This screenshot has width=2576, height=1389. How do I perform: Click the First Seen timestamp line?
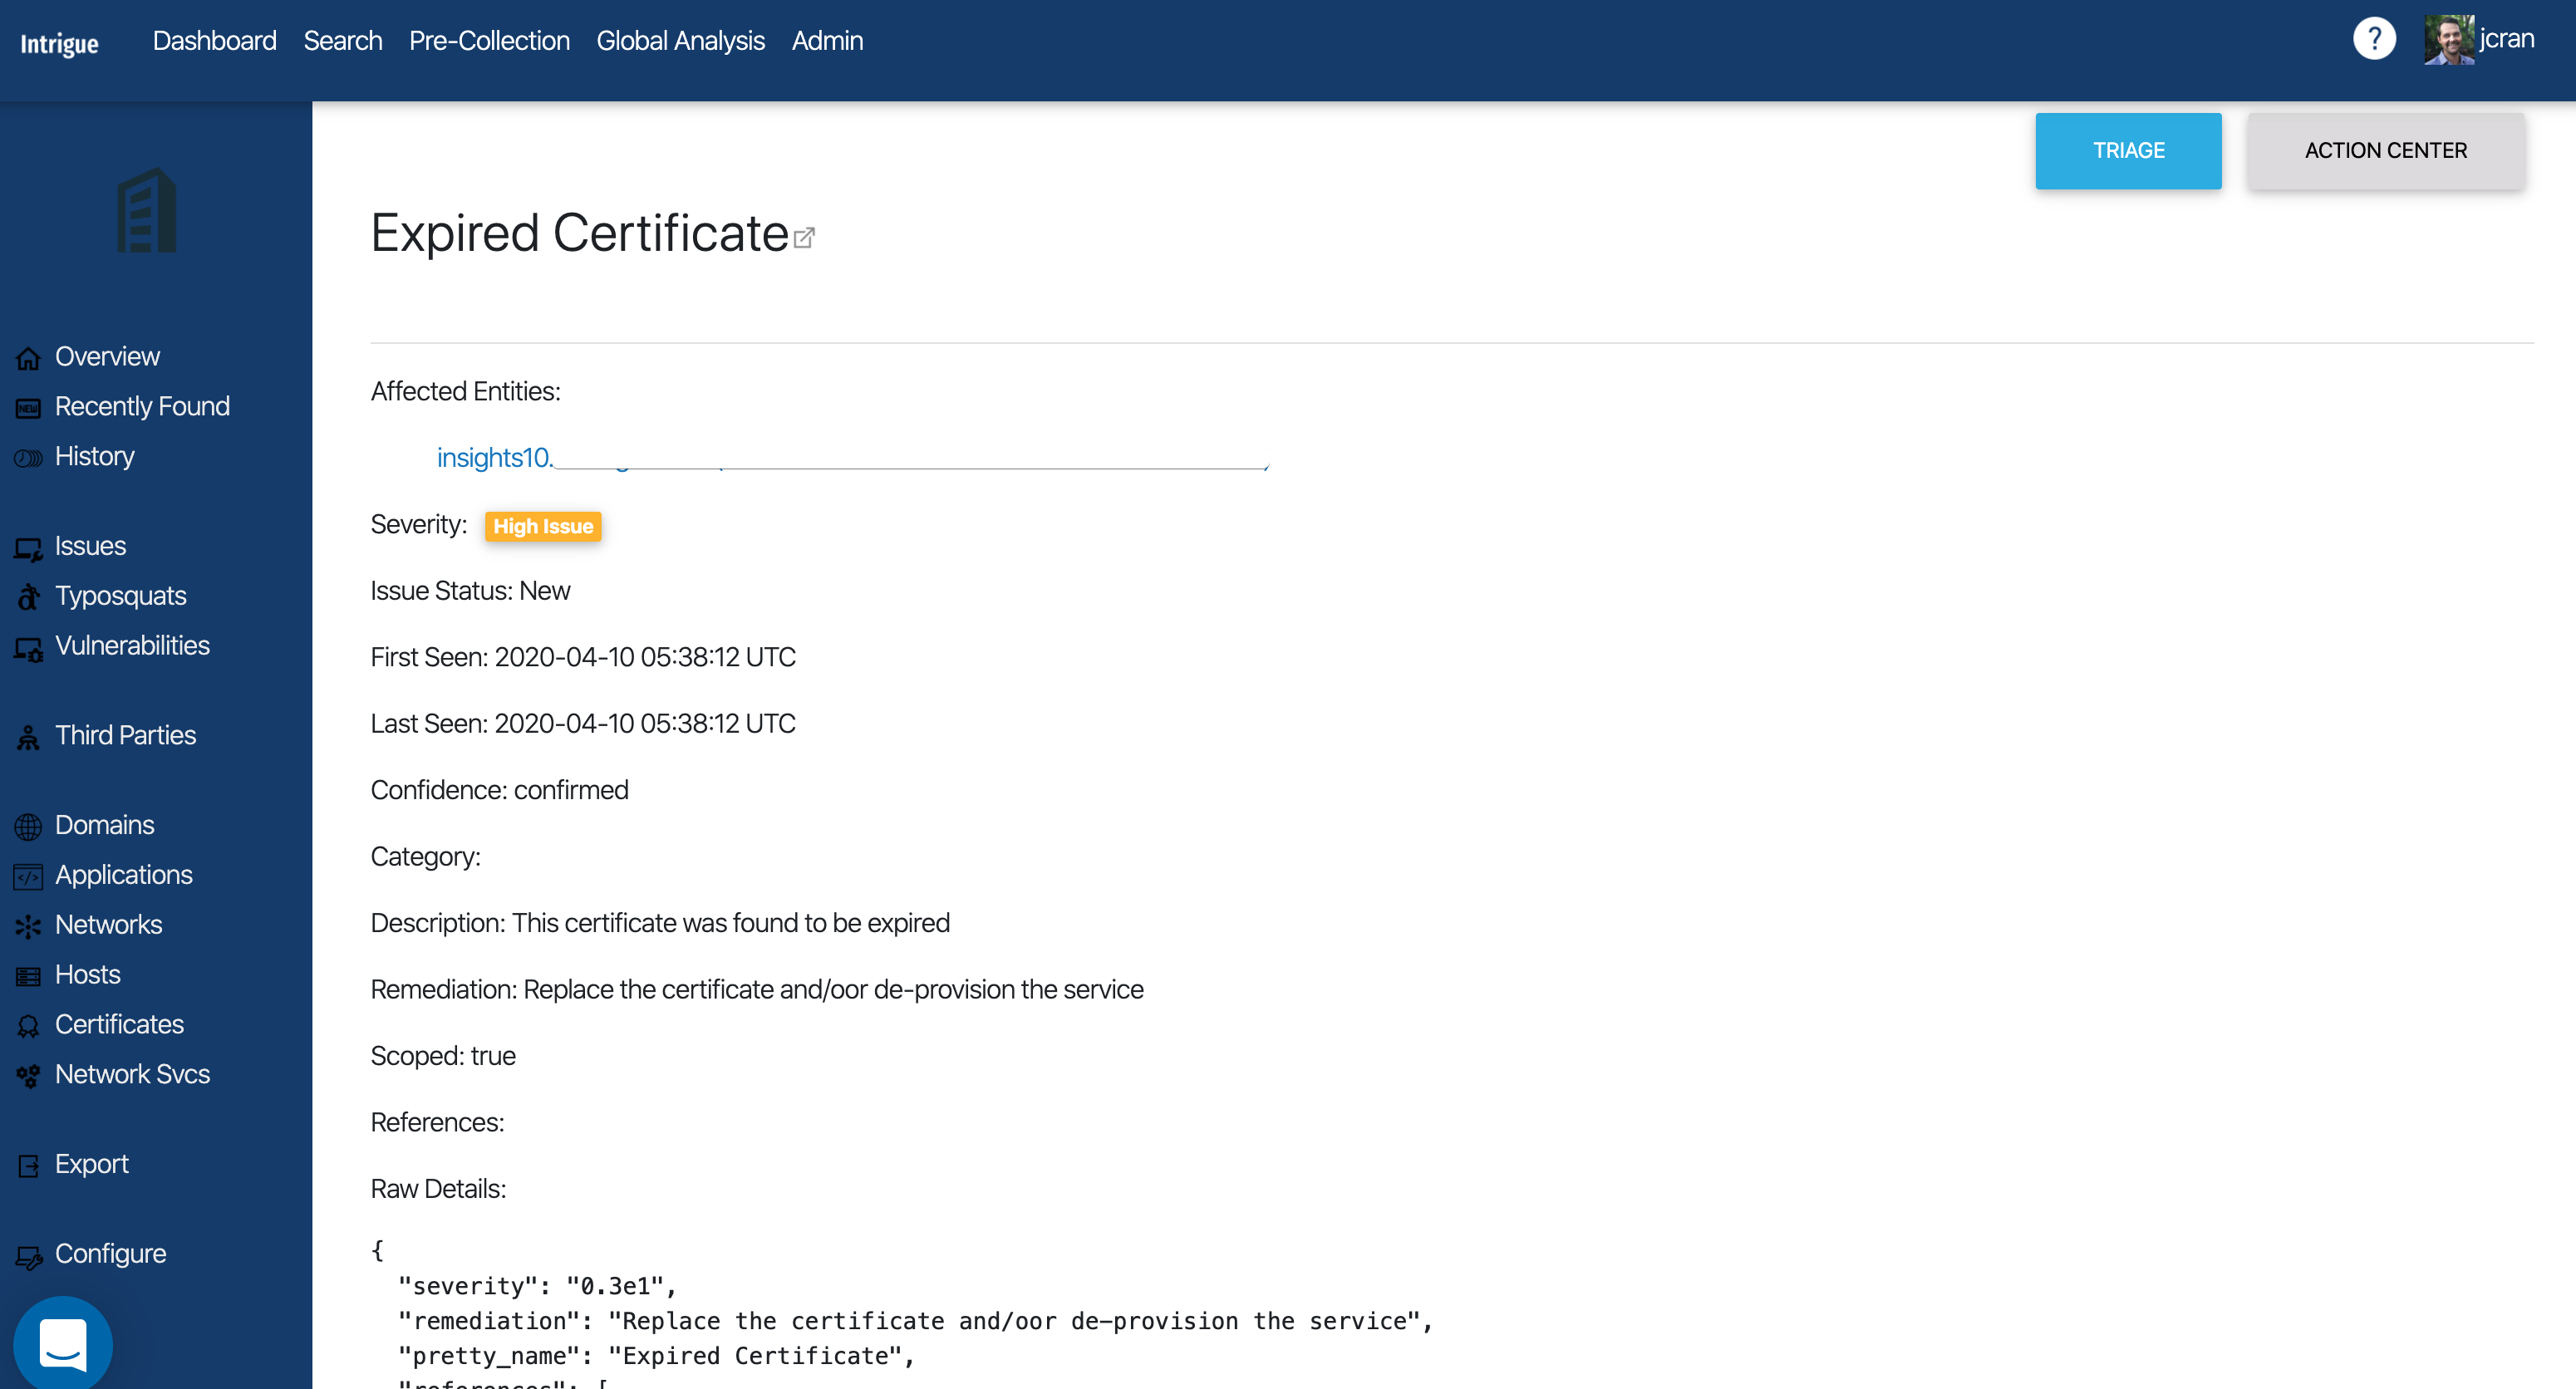pyautogui.click(x=583, y=657)
